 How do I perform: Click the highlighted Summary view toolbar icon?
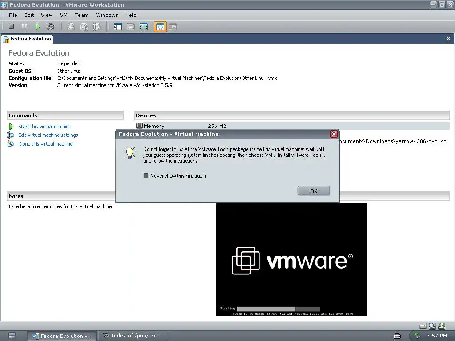coord(160,27)
